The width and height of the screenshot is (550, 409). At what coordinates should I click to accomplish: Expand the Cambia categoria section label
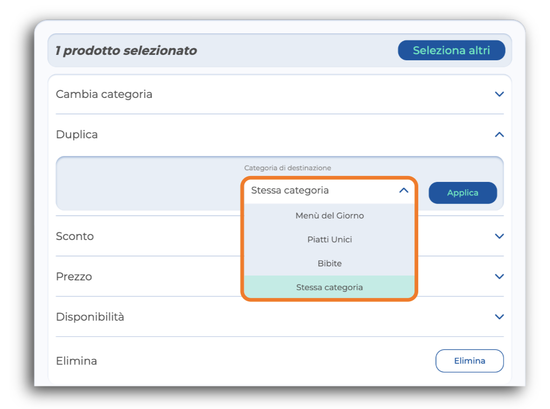click(104, 94)
